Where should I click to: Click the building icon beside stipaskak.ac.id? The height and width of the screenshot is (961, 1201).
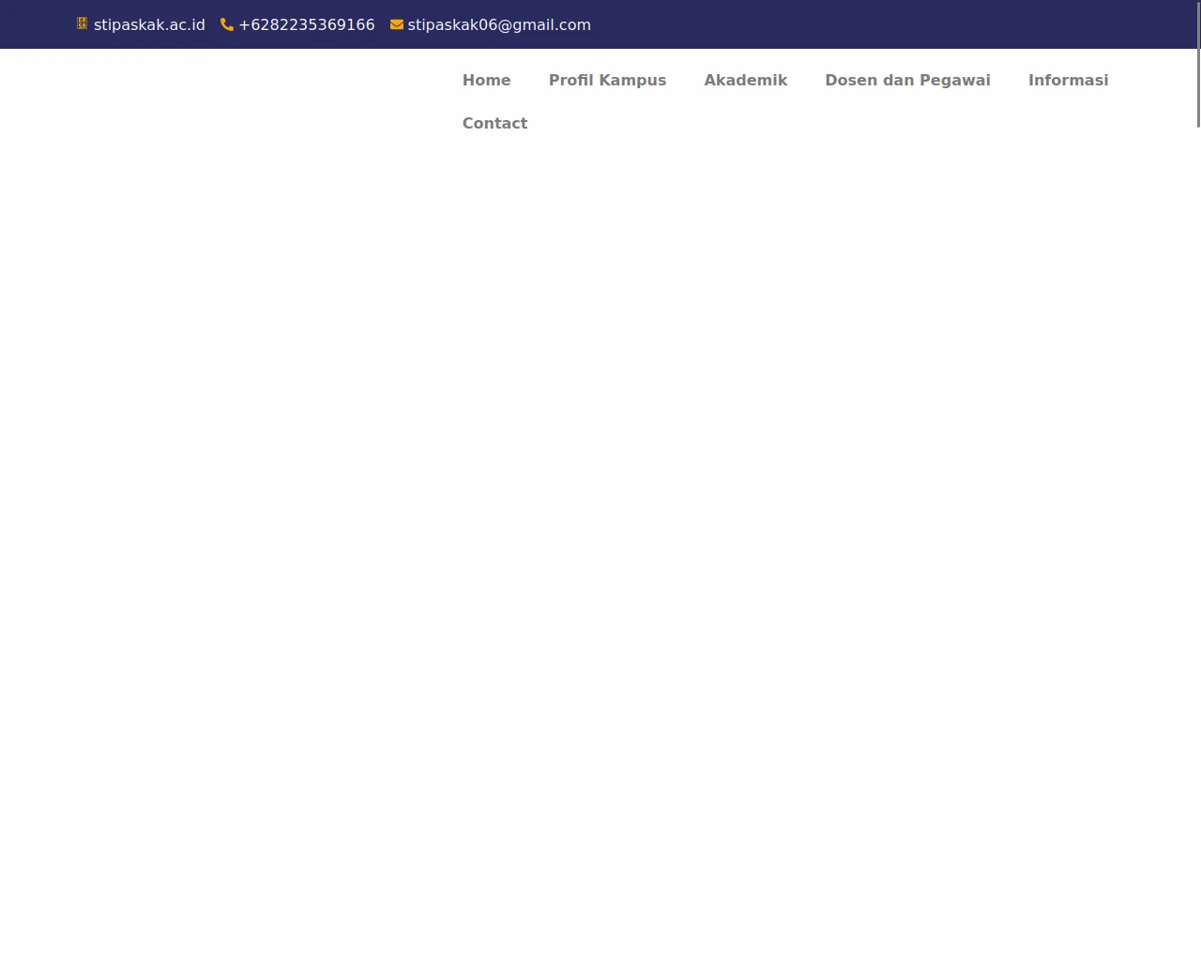pyautogui.click(x=83, y=24)
